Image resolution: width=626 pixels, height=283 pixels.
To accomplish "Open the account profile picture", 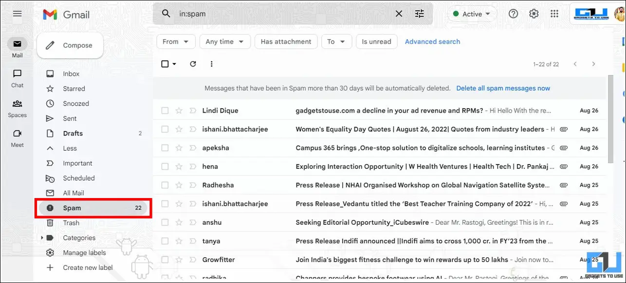I will [x=619, y=14].
